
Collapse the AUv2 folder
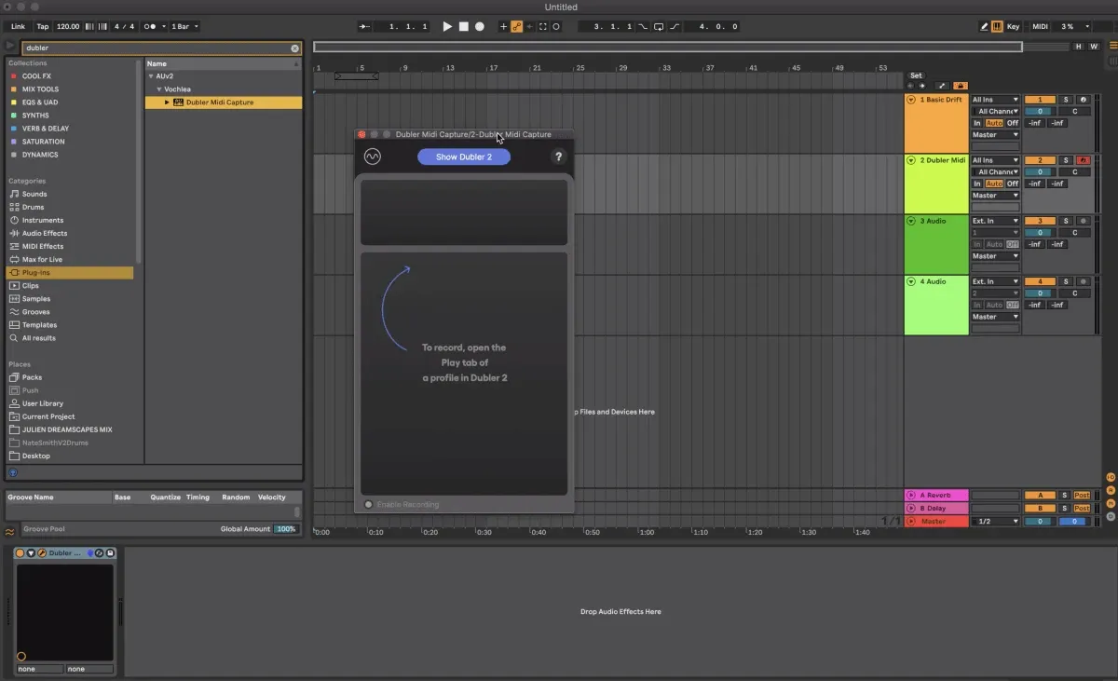click(150, 76)
